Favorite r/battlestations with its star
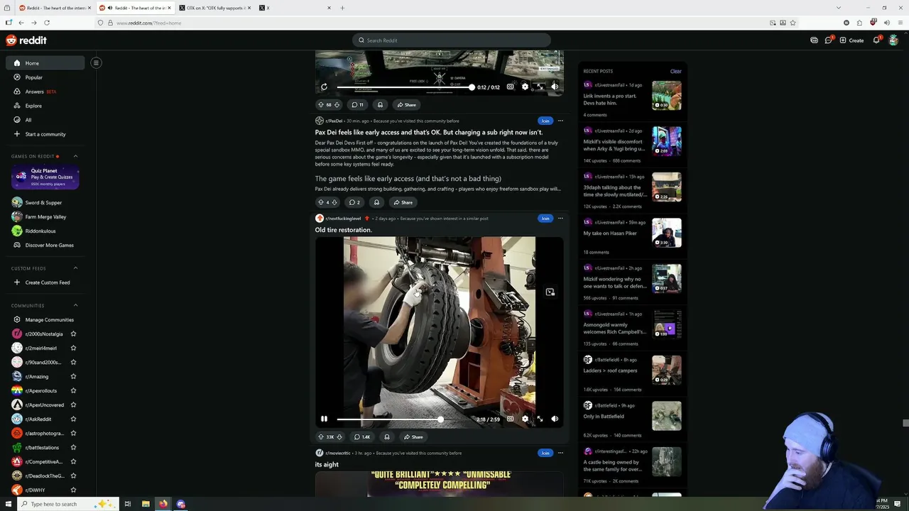Screen dimensions: 909x511 73,447
